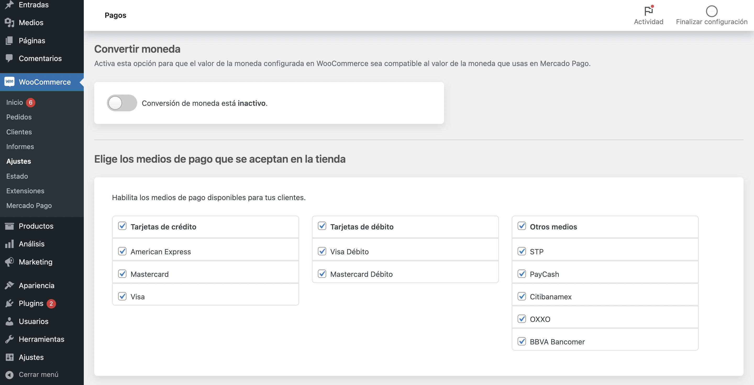Viewport: 754px width, 385px height.
Task: Uncheck the BBVA Bancomer checkbox
Action: click(x=522, y=341)
